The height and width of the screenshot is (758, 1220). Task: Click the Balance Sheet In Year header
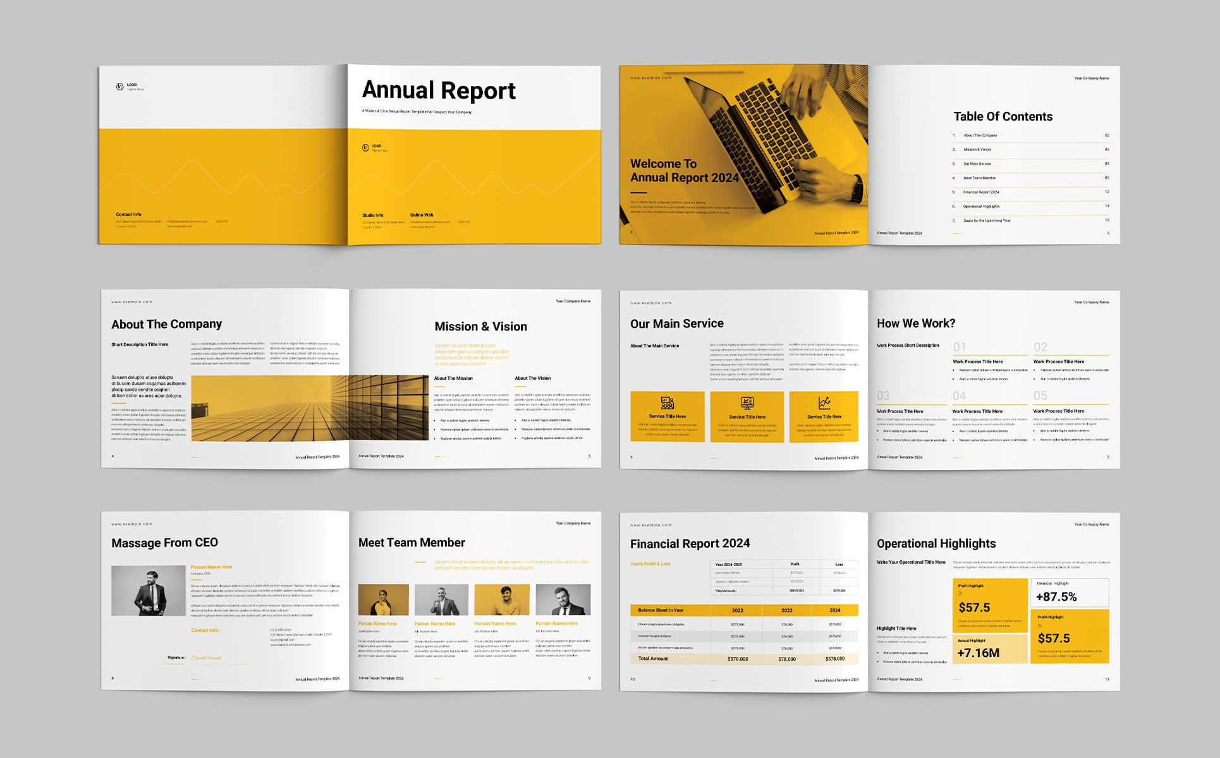661,610
